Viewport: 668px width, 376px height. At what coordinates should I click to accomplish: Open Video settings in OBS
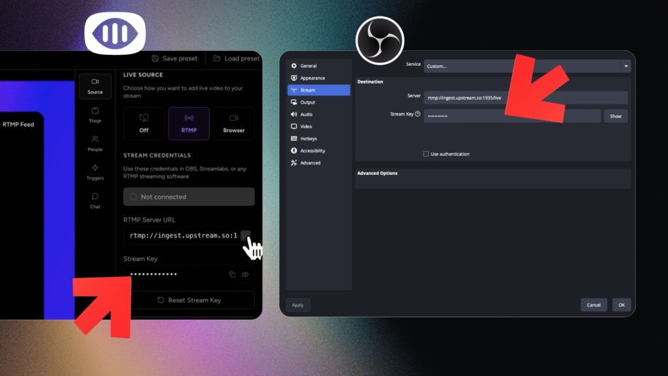(318, 127)
